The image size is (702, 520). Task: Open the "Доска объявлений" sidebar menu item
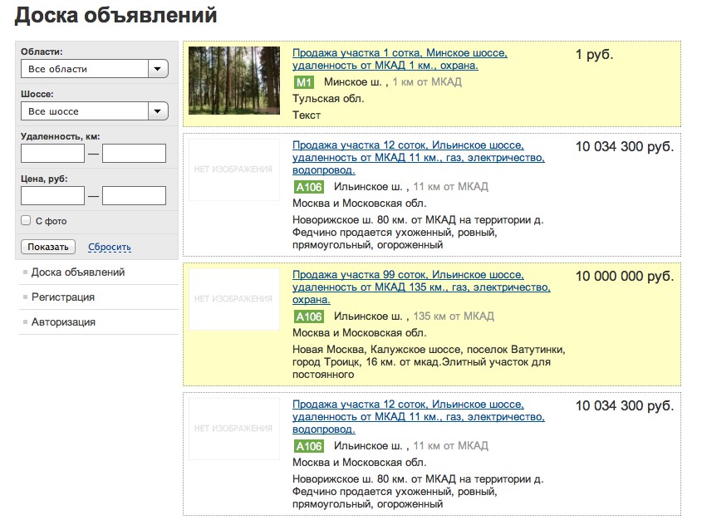(78, 272)
